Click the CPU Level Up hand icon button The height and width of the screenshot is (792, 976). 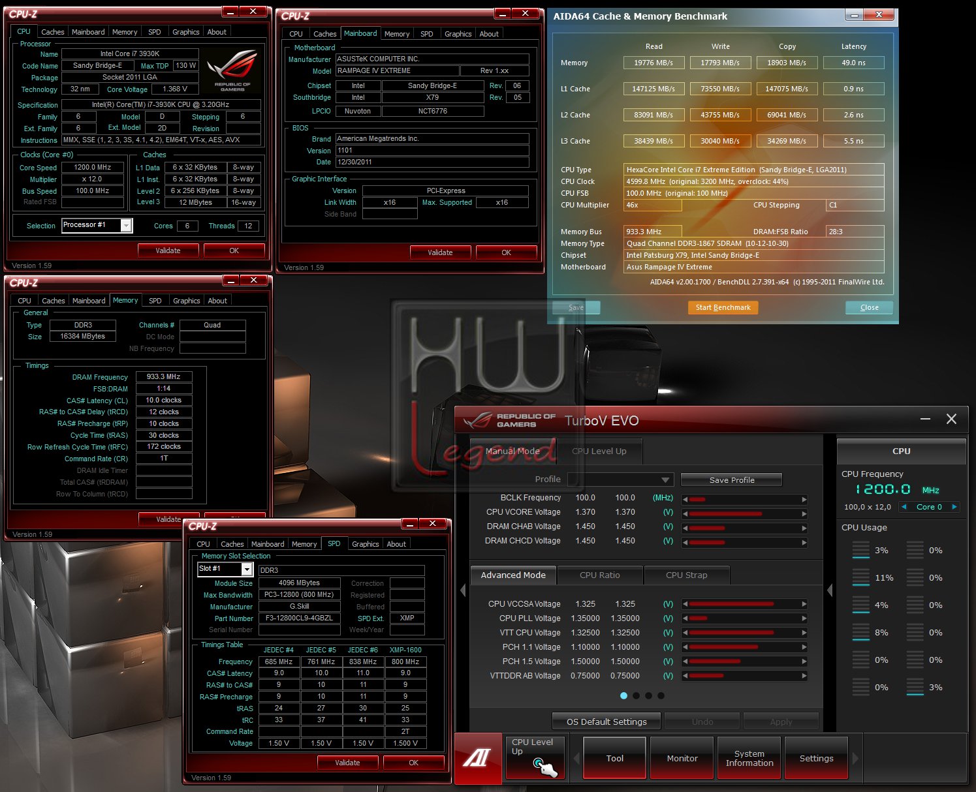pos(535,757)
